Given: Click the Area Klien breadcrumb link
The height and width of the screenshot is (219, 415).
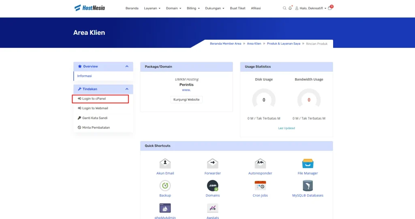Looking at the screenshot, I should coord(254,44).
